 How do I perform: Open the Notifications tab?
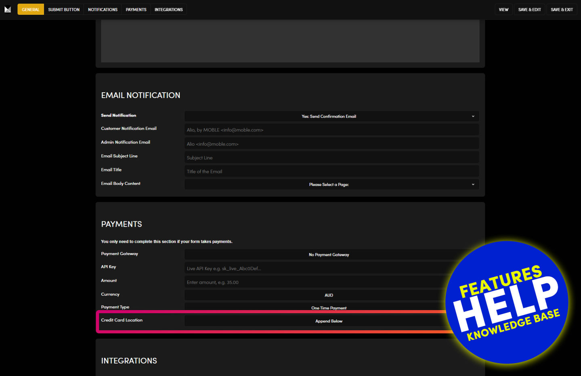103,10
